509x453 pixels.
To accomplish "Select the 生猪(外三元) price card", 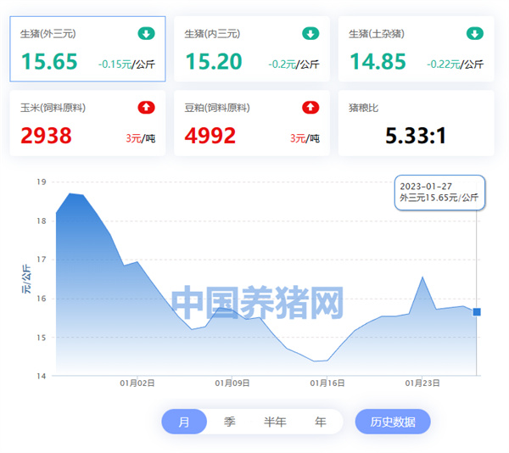I will 87,49.
